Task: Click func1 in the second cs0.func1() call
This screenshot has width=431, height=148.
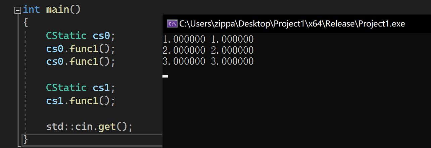Action: click(84, 62)
